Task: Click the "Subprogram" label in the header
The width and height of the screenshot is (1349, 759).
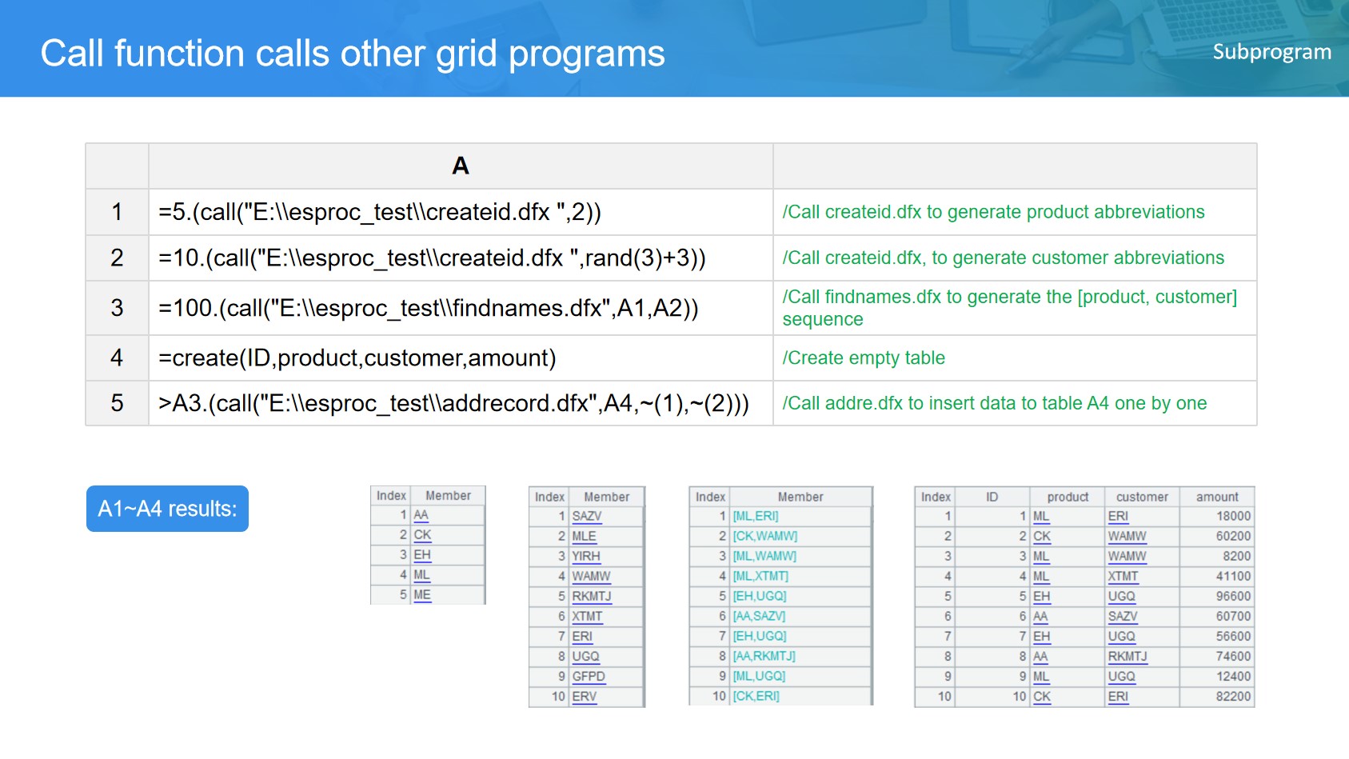Action: (1271, 52)
